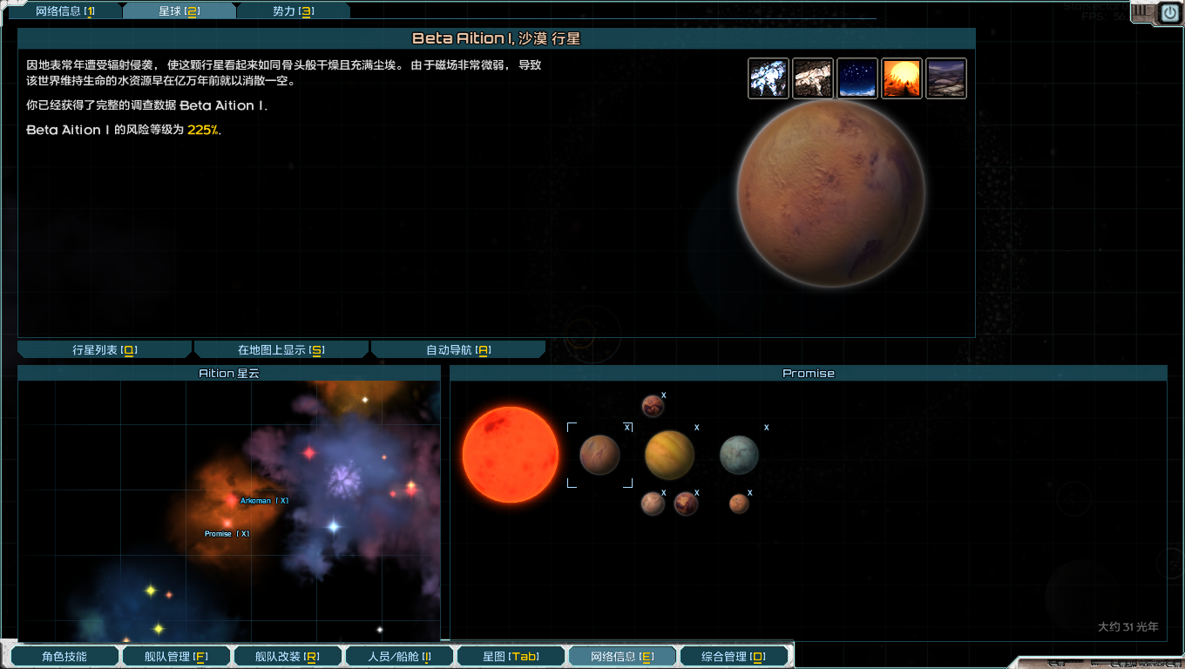
Task: Open the 角色技能 character skills screen
Action: 64,657
